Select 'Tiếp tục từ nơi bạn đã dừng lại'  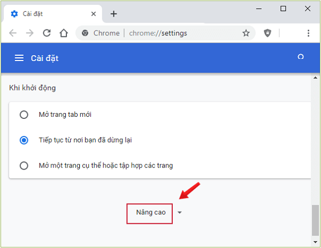[x=24, y=140]
